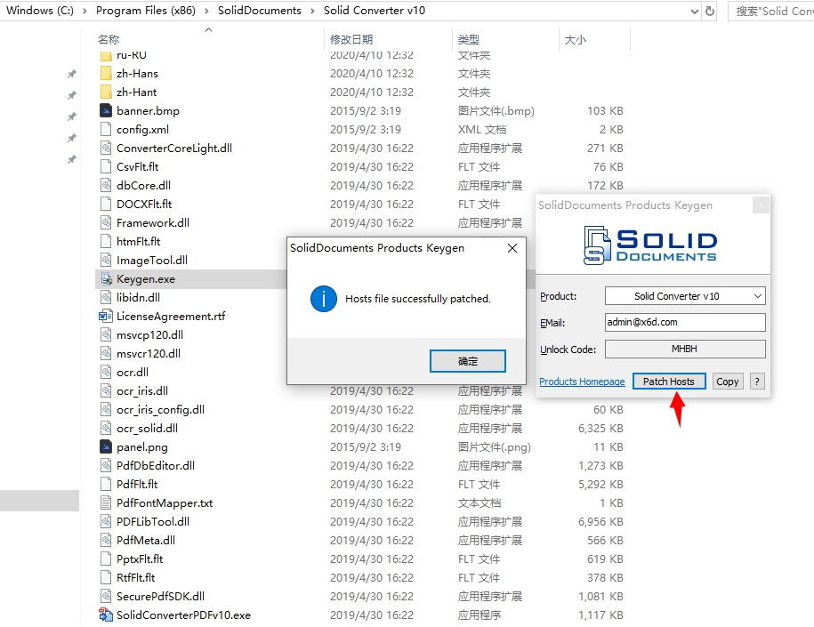Click the EMail input field

[x=685, y=323]
